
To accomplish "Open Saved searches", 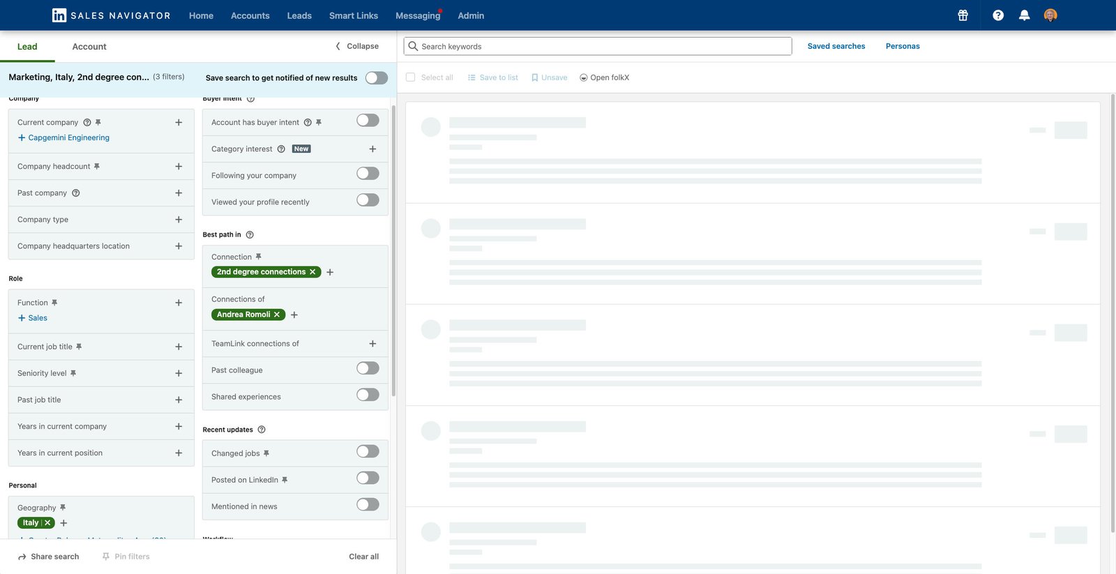I will (836, 46).
